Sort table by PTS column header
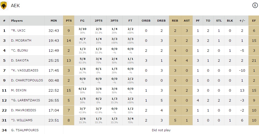Viewport: 259px width, 134px height. 69,21
